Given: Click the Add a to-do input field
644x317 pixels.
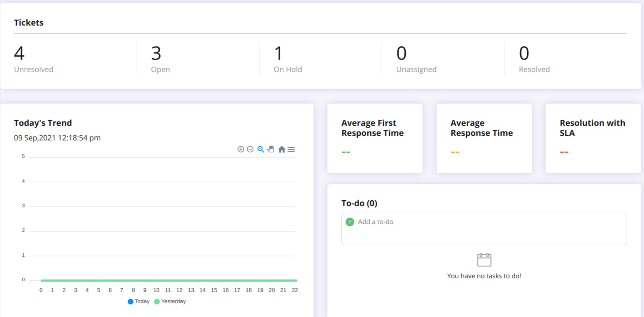Looking at the screenshot, I should [x=484, y=229].
